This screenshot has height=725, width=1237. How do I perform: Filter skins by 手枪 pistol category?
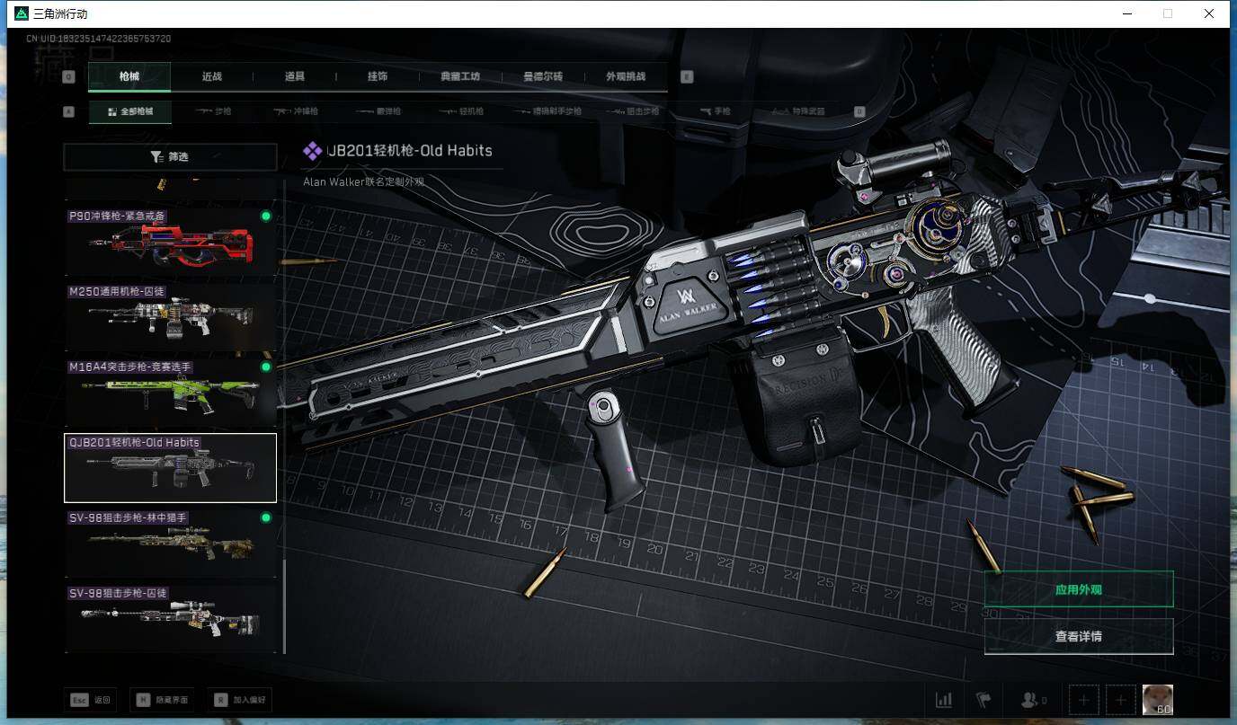716,112
